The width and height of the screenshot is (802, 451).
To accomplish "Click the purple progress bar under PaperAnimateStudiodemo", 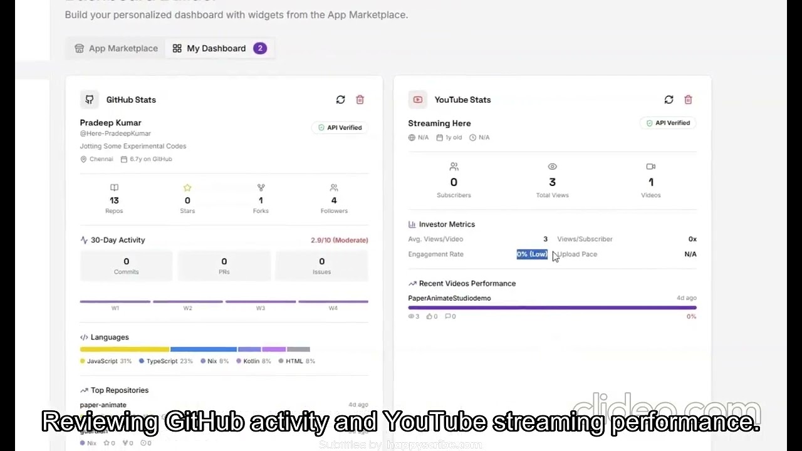I will (x=552, y=308).
